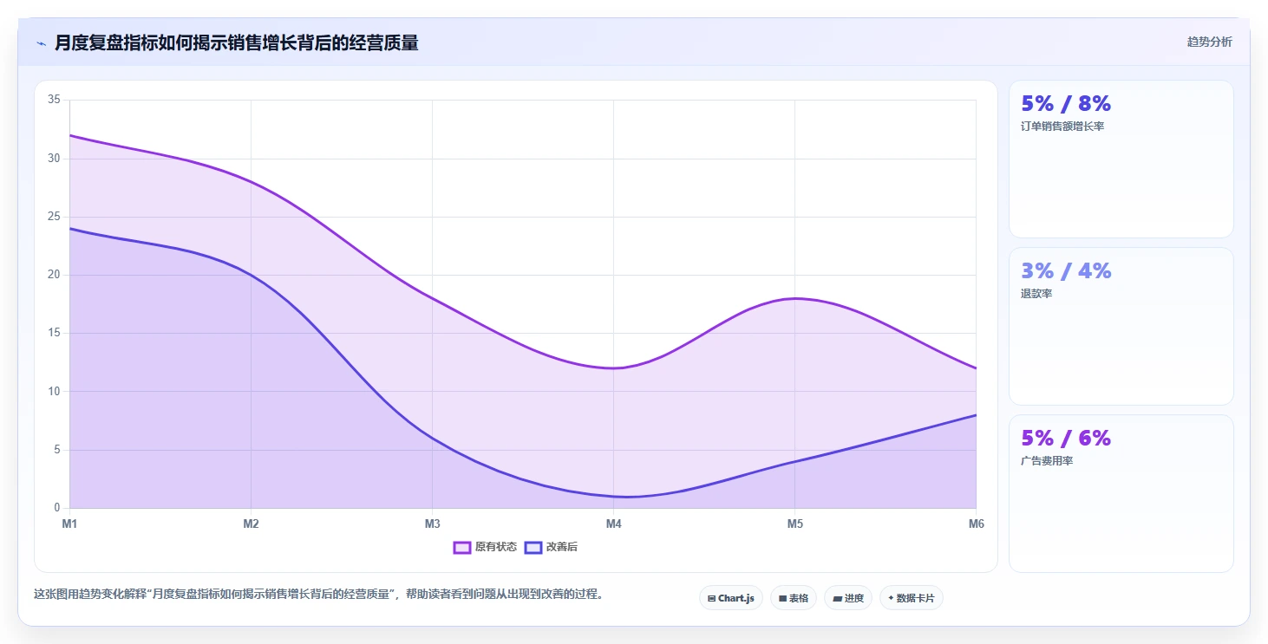Screen dimensions: 1268x644
Task: Click the 表格 tag chip
Action: pyautogui.click(x=794, y=598)
